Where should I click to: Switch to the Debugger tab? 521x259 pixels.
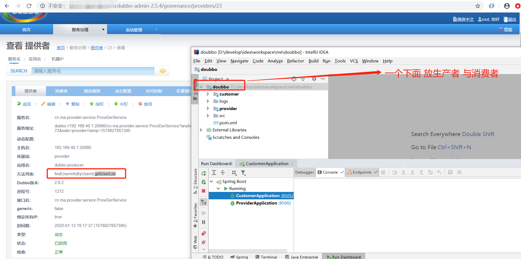[x=304, y=172]
